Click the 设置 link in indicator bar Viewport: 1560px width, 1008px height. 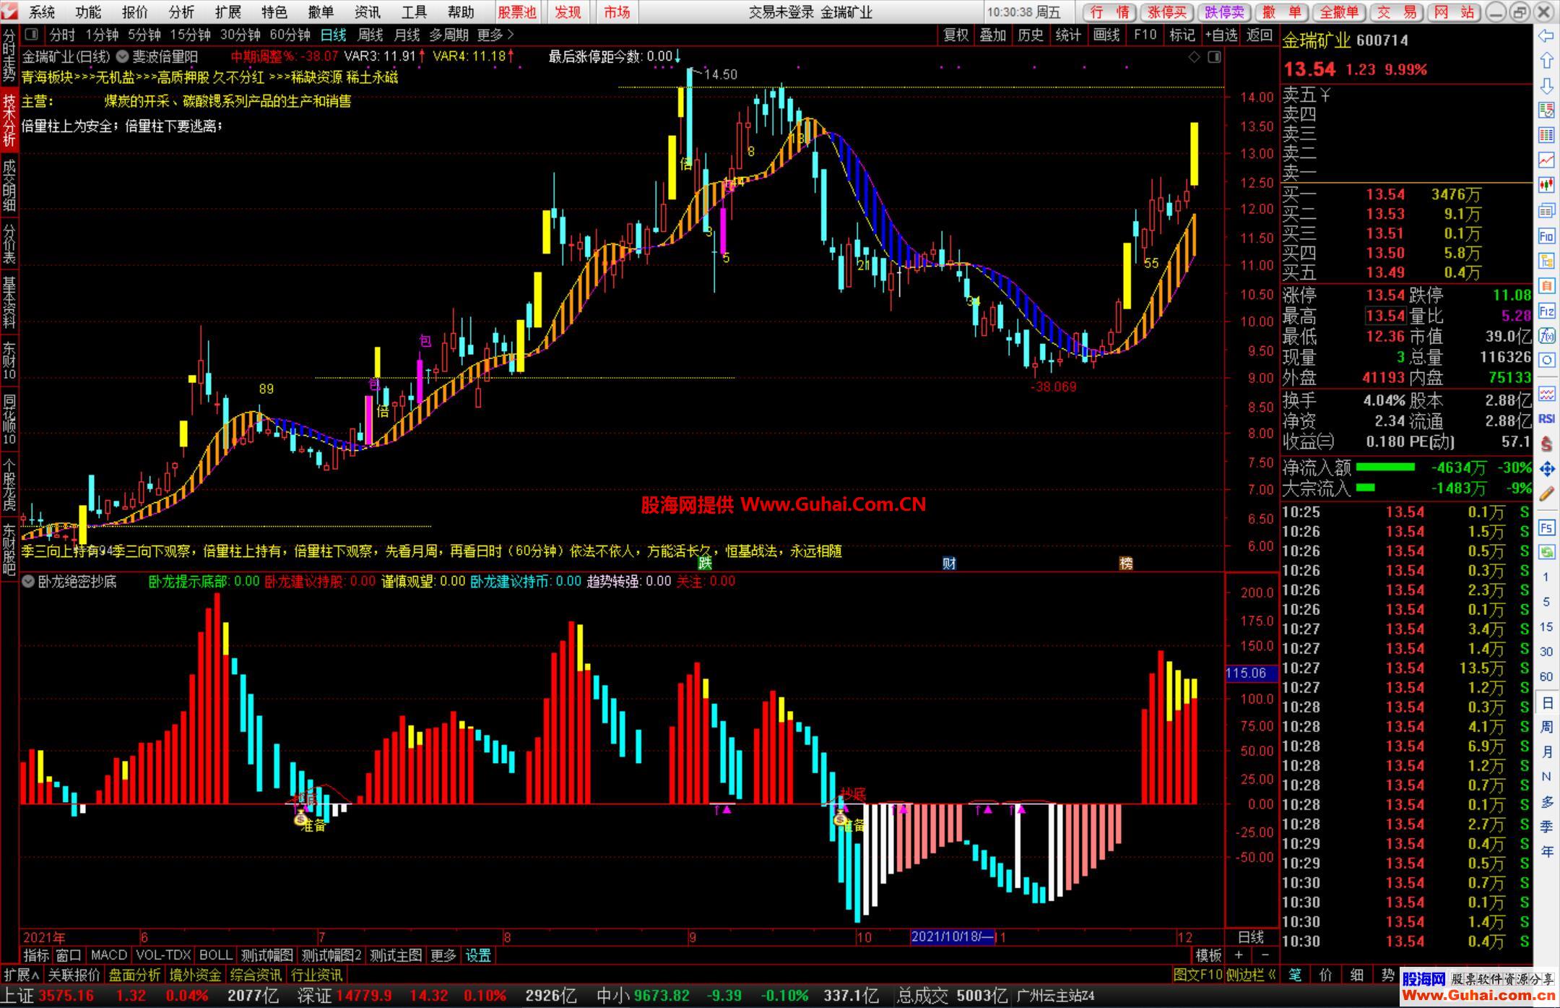478,955
